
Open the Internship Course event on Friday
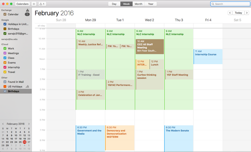208,57
